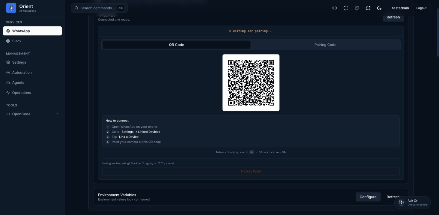Click the sync arrows icon in header
This screenshot has height=215, width=439.
pyautogui.click(x=368, y=8)
